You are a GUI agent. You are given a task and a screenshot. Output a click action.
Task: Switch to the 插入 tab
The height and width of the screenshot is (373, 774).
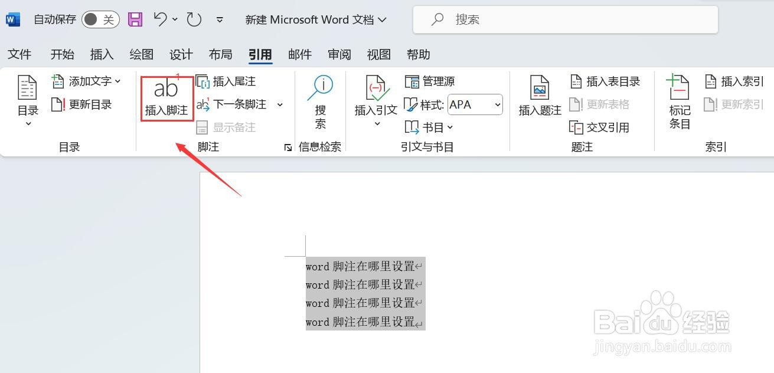pos(102,54)
